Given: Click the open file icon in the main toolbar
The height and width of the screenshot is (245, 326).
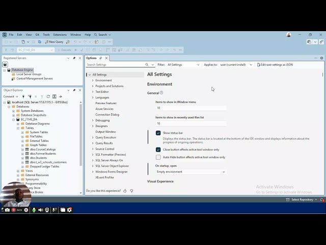Looking at the screenshot, I should 23,42.
